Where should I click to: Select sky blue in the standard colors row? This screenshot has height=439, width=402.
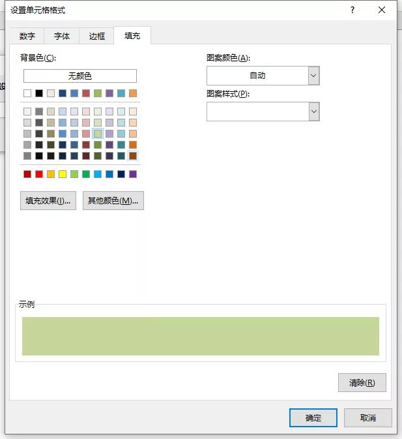tap(98, 174)
